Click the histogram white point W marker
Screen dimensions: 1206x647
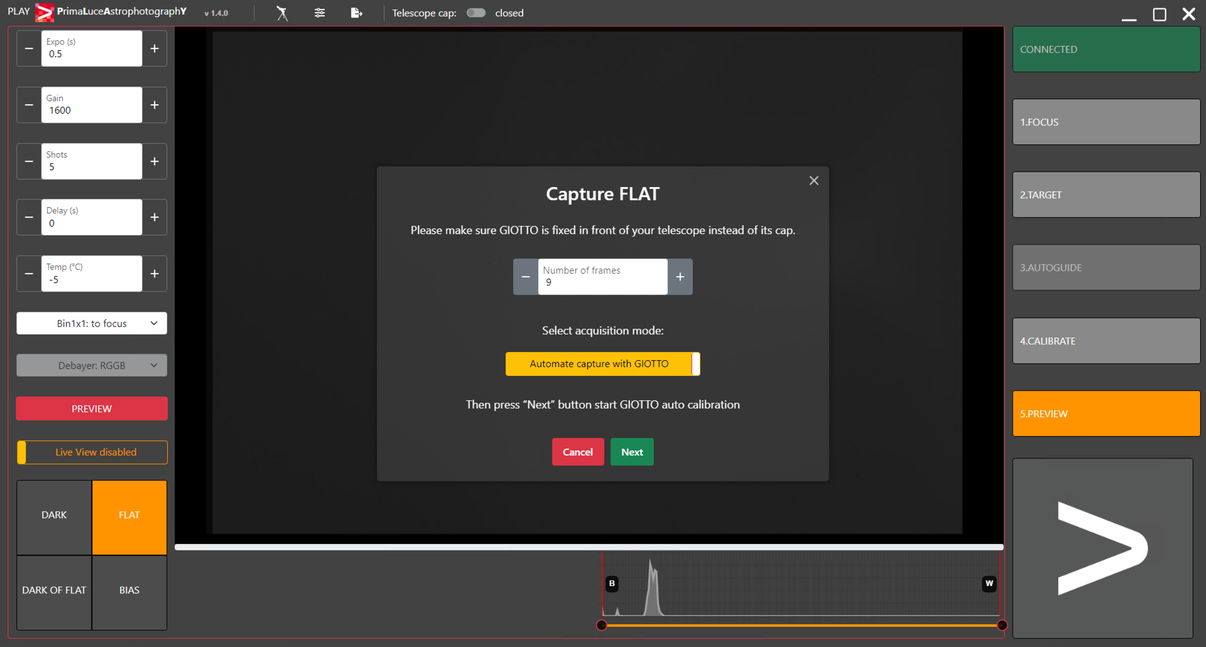(x=989, y=584)
